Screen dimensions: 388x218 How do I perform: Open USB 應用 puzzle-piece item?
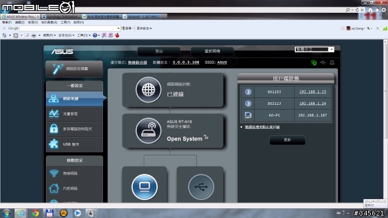tap(74, 144)
